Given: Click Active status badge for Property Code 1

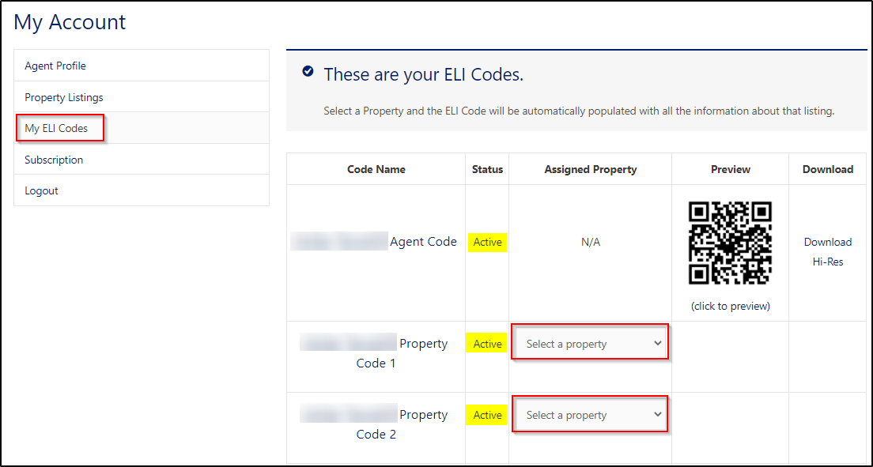Looking at the screenshot, I should click(487, 344).
